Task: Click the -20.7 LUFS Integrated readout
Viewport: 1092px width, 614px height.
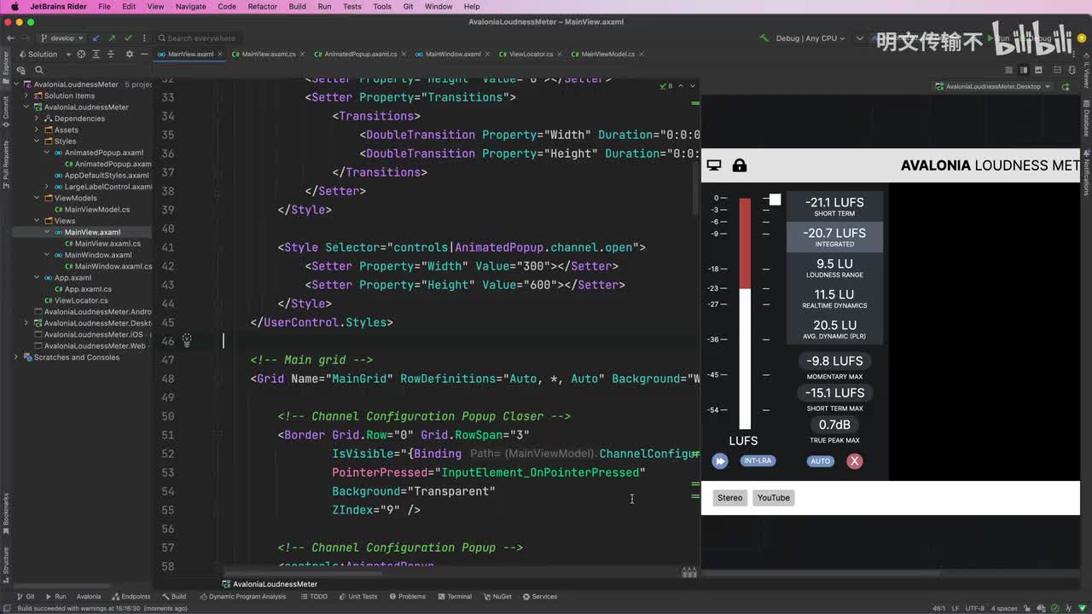Action: click(x=834, y=236)
